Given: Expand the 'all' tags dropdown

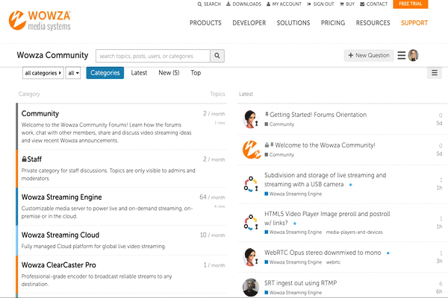Looking at the screenshot, I should pos(73,73).
